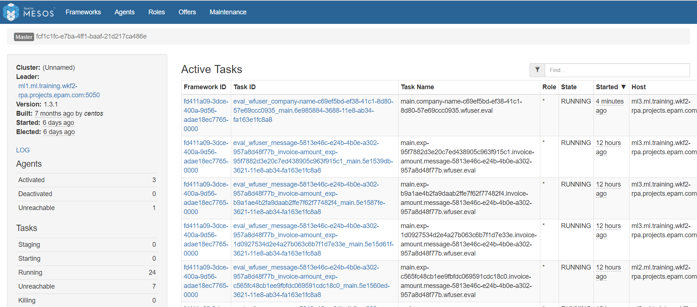
Task: Click the Killing tasks row
Action: tap(87, 300)
